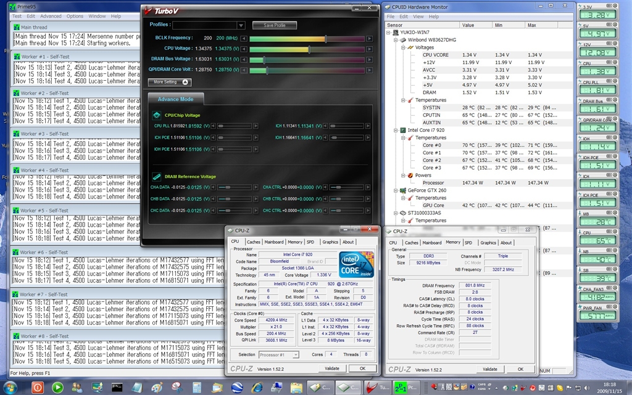Click the More Setting button in TurboV
Screen dimensions: 632x395
coord(170,82)
